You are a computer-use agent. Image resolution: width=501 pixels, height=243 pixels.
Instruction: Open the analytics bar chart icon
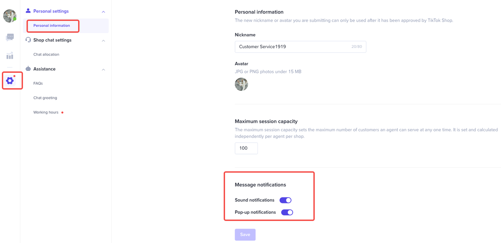pos(10,56)
